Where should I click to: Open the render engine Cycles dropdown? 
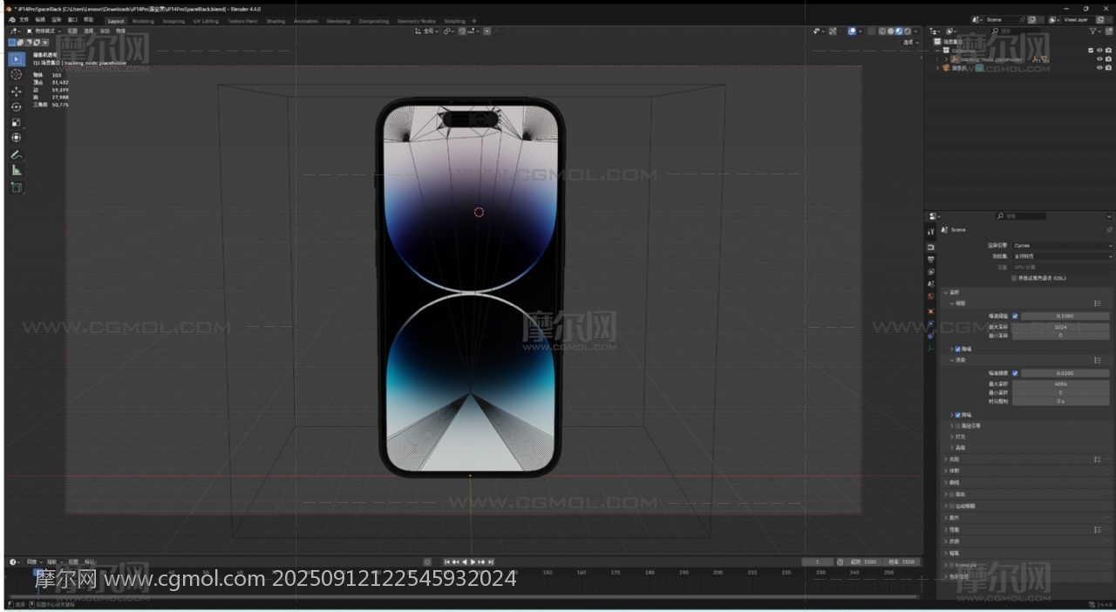coord(1062,246)
